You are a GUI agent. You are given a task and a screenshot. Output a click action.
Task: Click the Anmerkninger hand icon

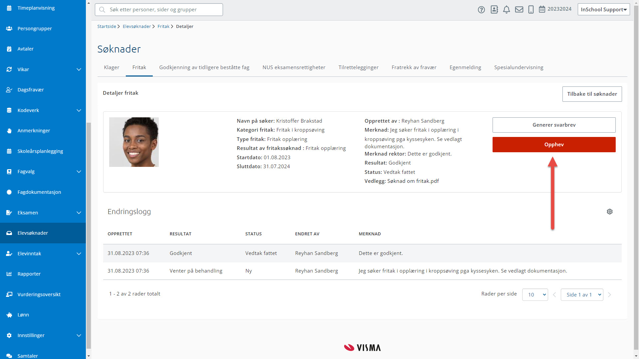tap(9, 131)
